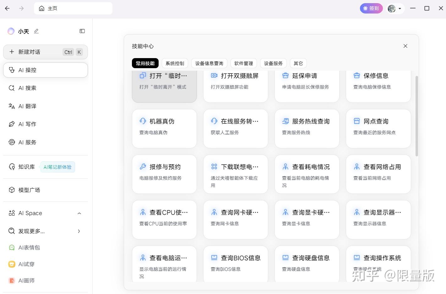446x294 pixels.
Task: Click the 电脑报修及预约服务 description text
Action: 160,178
